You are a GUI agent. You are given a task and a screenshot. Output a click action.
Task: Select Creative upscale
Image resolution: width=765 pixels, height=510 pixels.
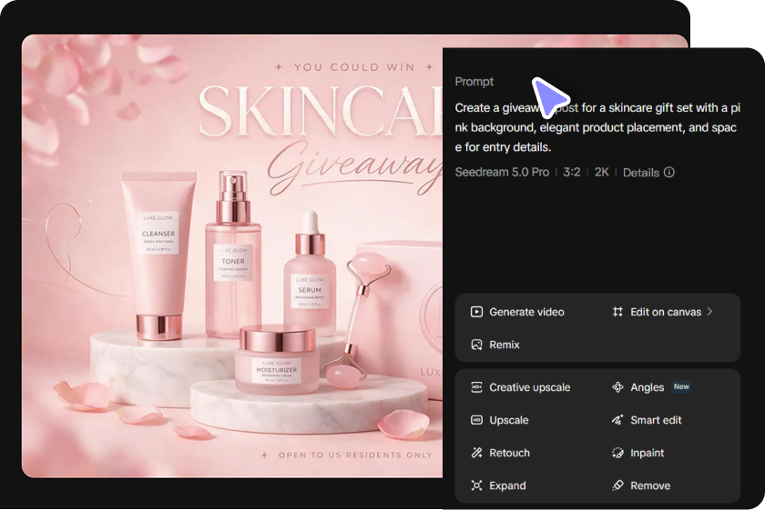(529, 387)
